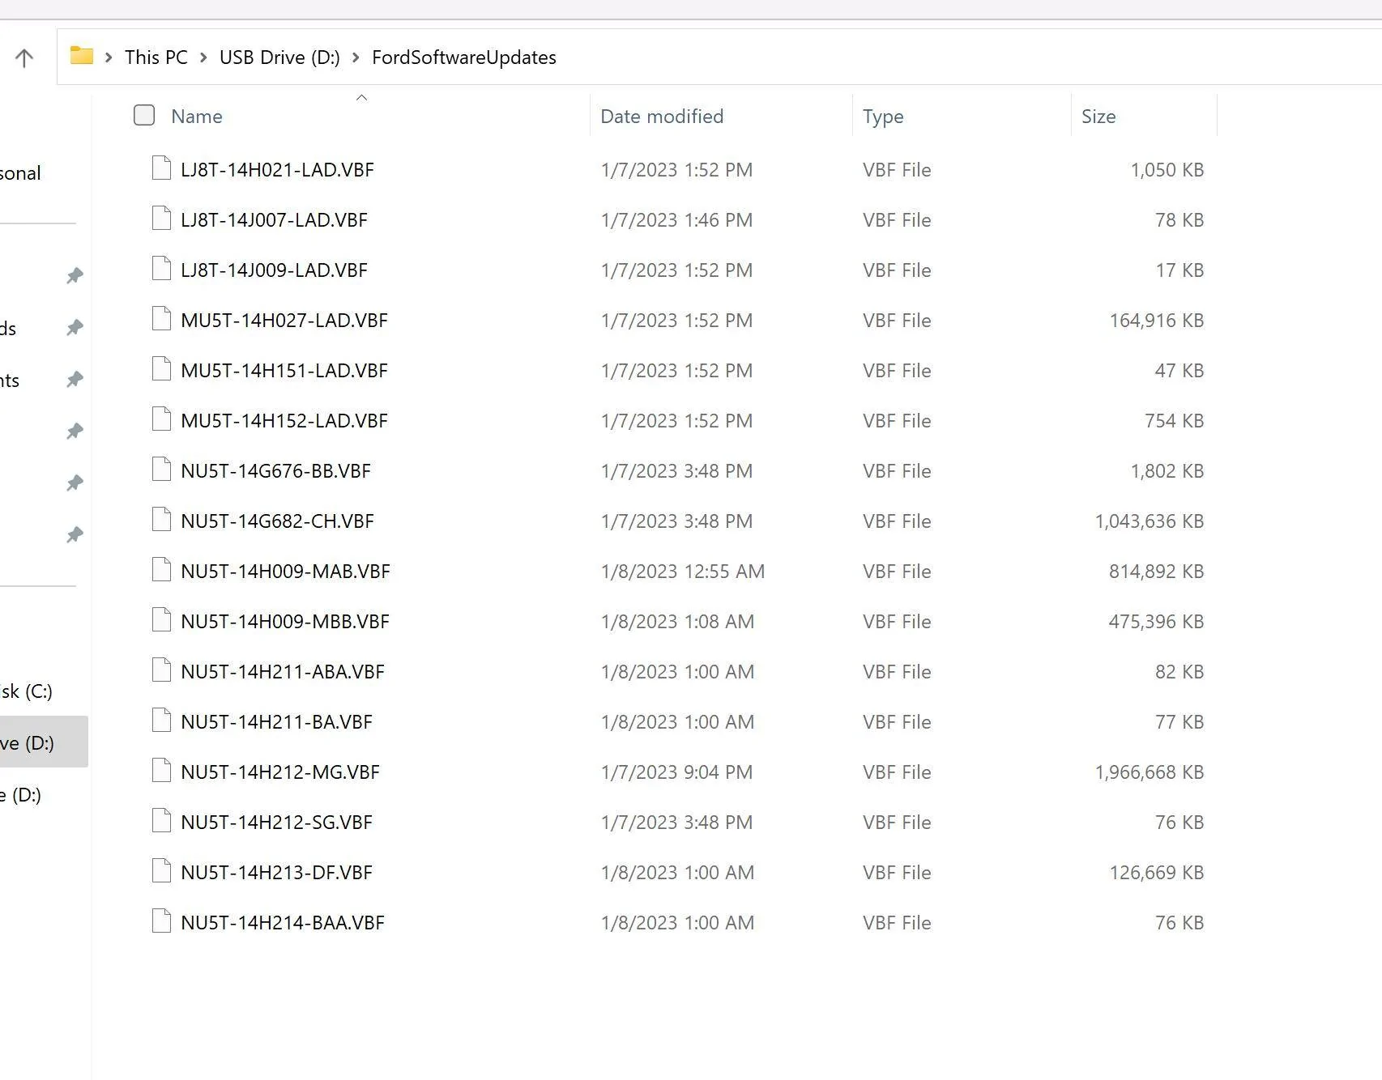Expand chevron before This PC in breadcrumb
The image size is (1382, 1080).
(x=109, y=57)
